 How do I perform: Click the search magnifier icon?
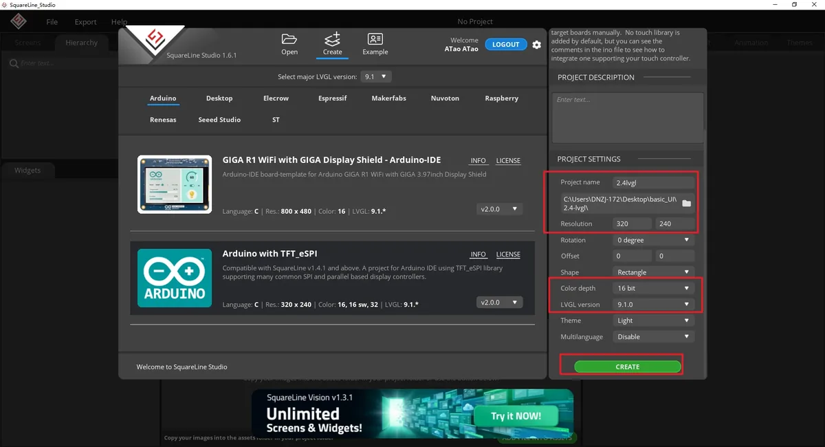pos(13,63)
